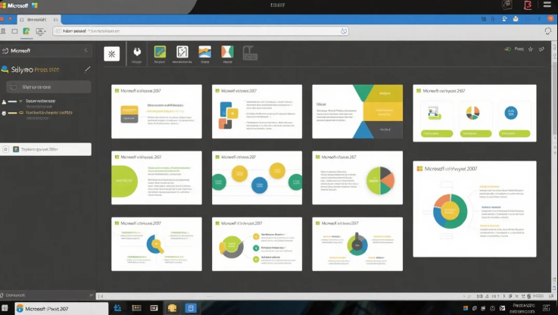Select the yellow-text sidebar row

49,113
